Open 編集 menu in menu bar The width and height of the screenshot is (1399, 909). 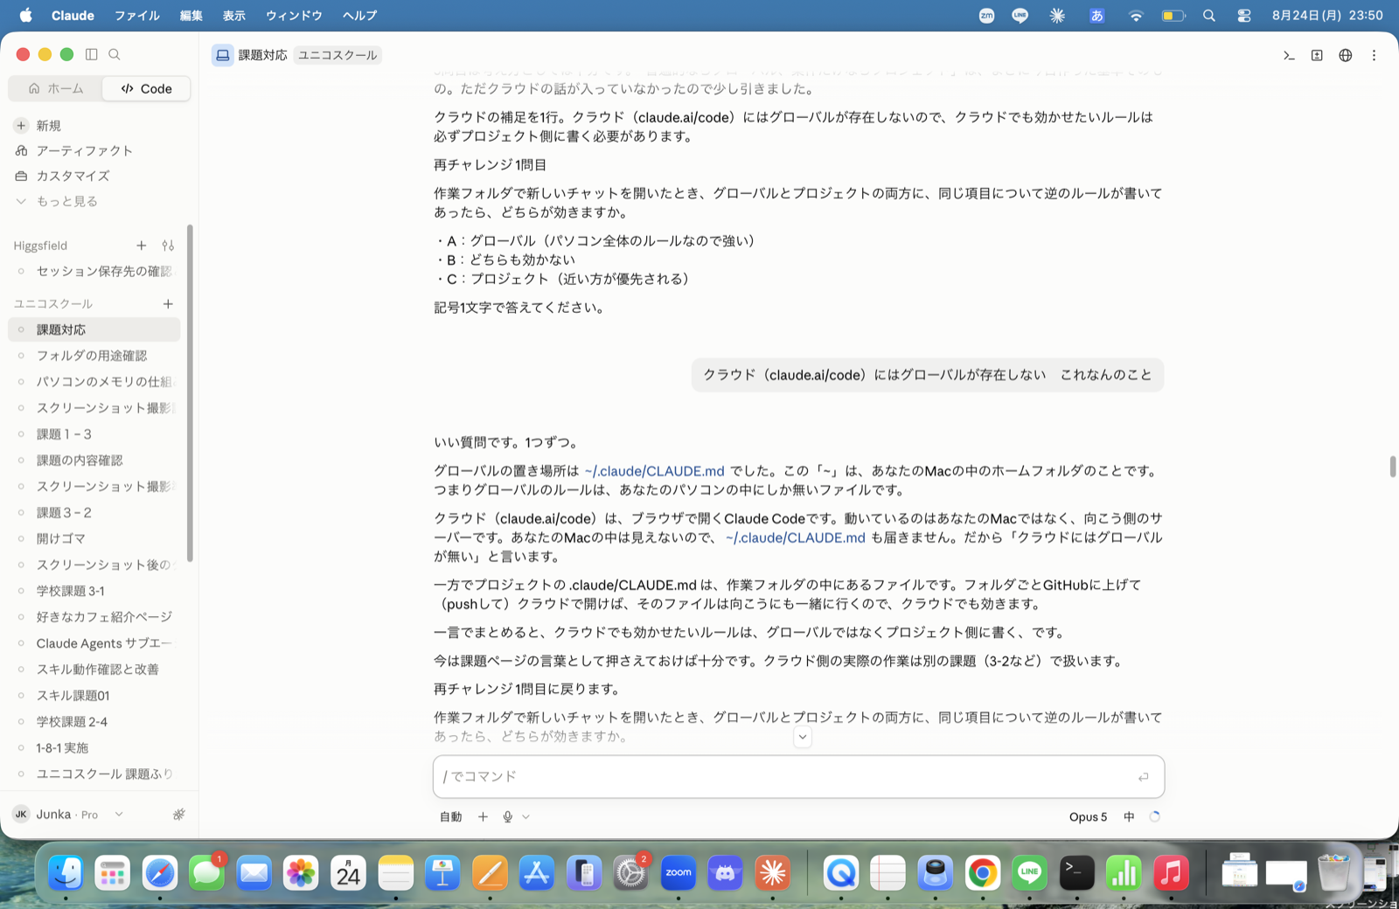tap(191, 15)
